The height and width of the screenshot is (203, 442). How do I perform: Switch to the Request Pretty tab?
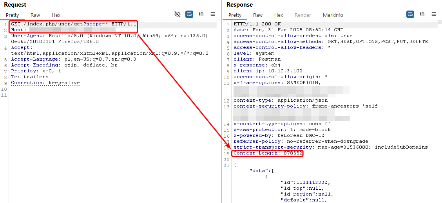[13, 15]
